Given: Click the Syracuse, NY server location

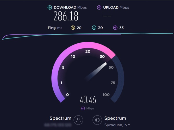Looking at the screenshot, I should click(x=117, y=125).
